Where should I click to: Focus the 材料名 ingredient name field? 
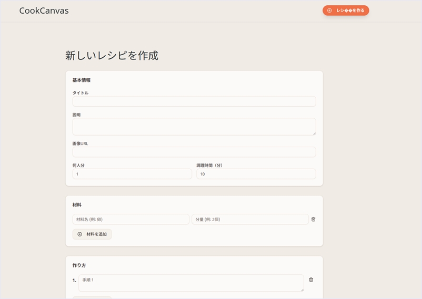coord(130,219)
